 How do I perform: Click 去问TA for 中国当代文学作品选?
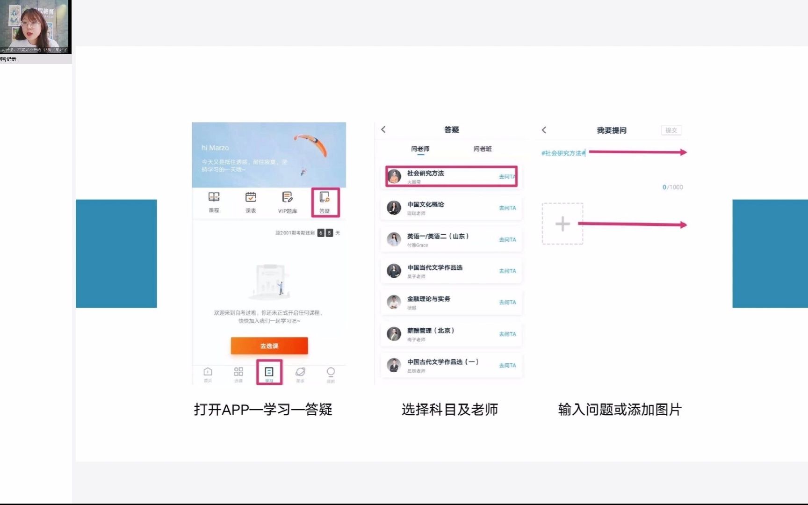point(507,271)
